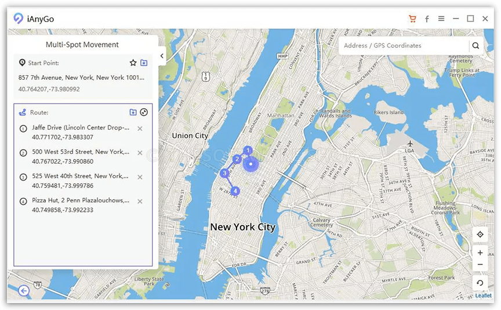Image resolution: width=501 pixels, height=310 pixels.
Task: Click the Route path icon
Action: click(23, 112)
